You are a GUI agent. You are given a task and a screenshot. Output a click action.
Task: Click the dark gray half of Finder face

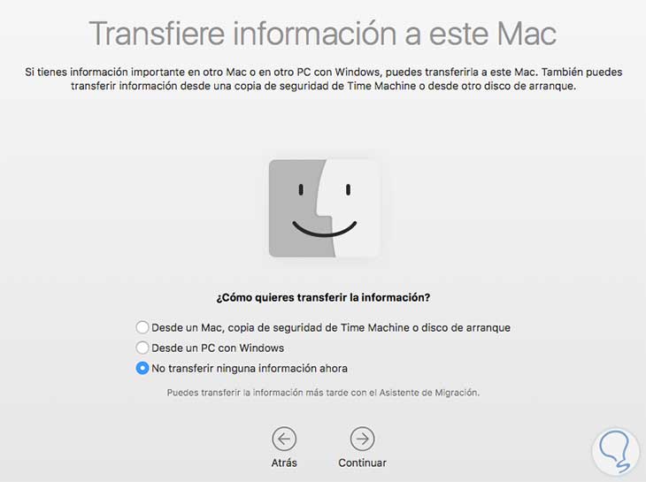(295, 208)
